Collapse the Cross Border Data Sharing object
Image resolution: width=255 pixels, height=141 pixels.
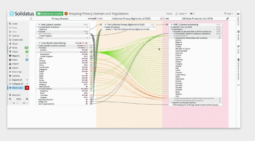39,43
